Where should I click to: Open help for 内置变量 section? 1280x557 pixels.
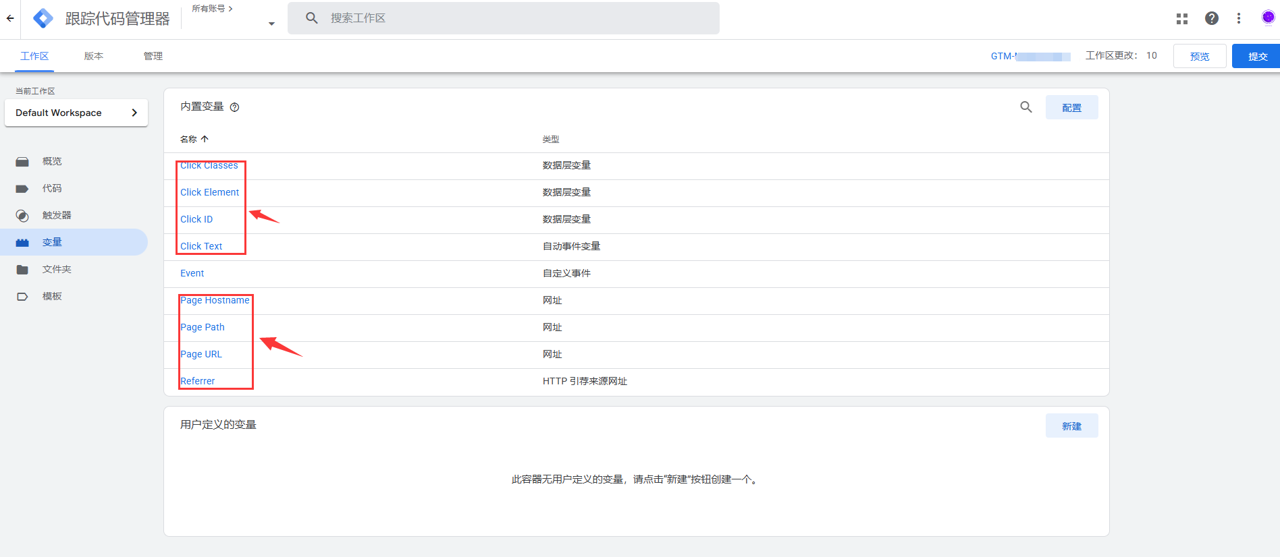(x=235, y=107)
